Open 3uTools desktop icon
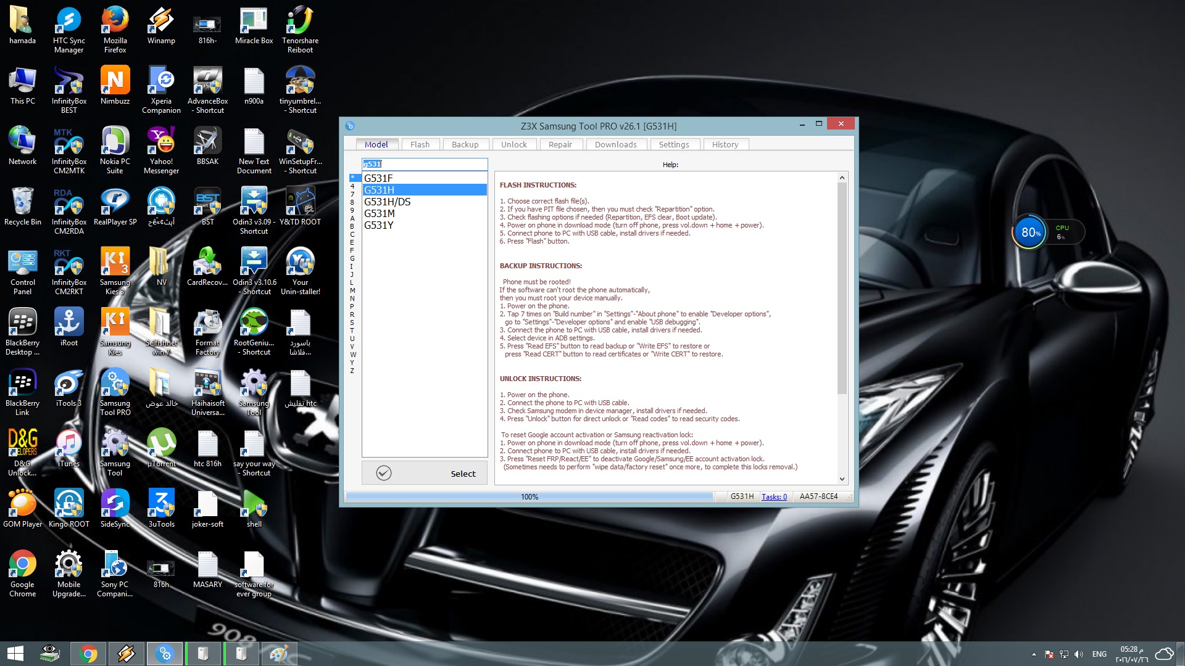 tap(161, 509)
